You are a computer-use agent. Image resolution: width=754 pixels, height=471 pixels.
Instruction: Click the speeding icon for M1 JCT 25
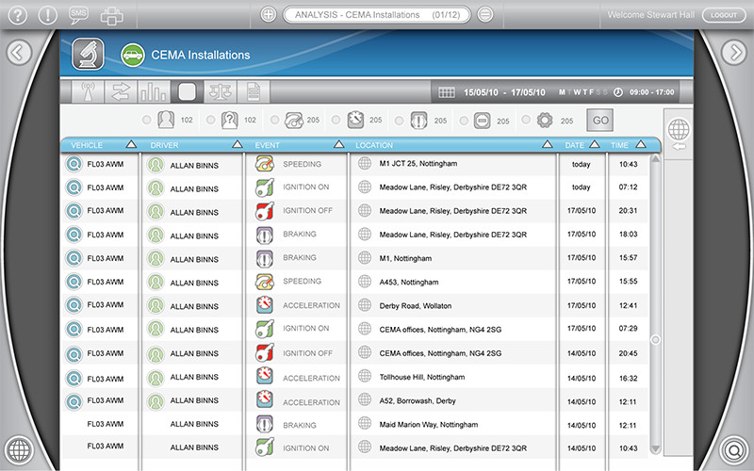tap(265, 163)
